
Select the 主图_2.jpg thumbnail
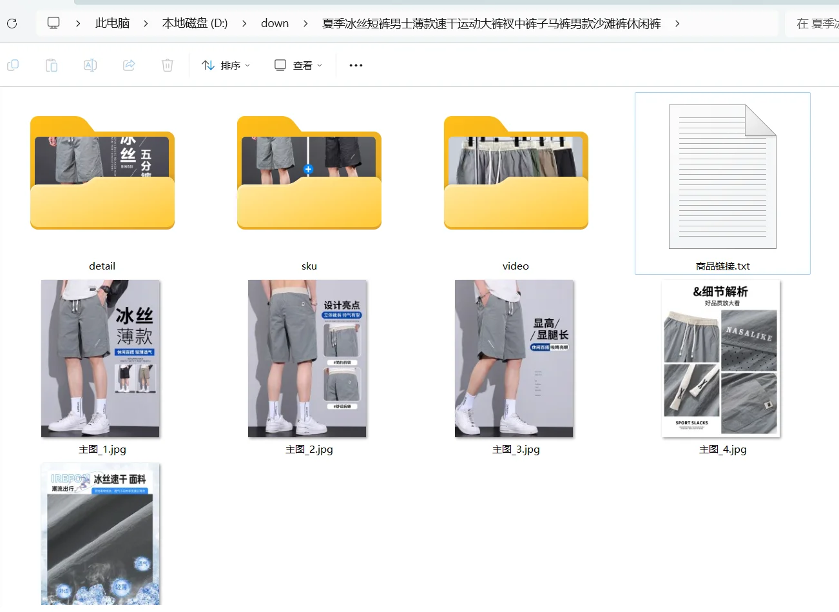coord(307,358)
